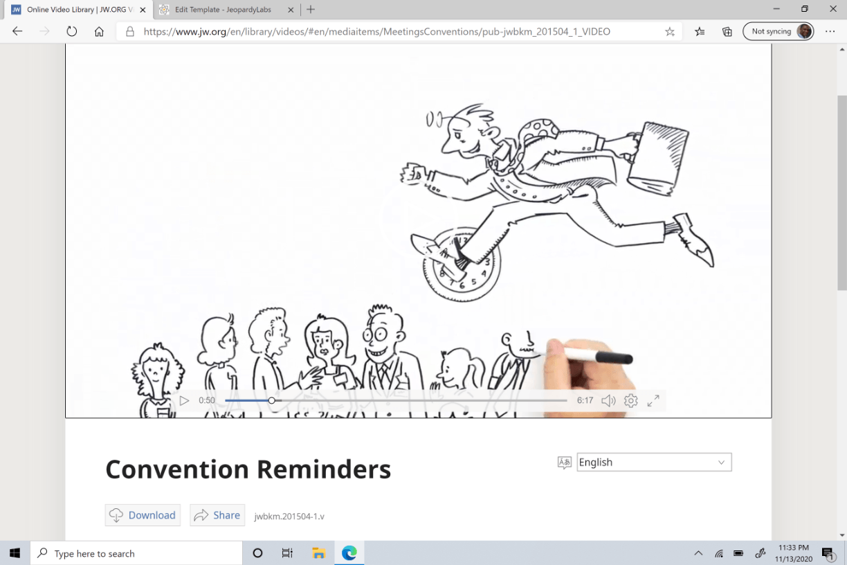Click the 0:50 elapsed time label
This screenshot has width=847, height=565.
pos(207,400)
